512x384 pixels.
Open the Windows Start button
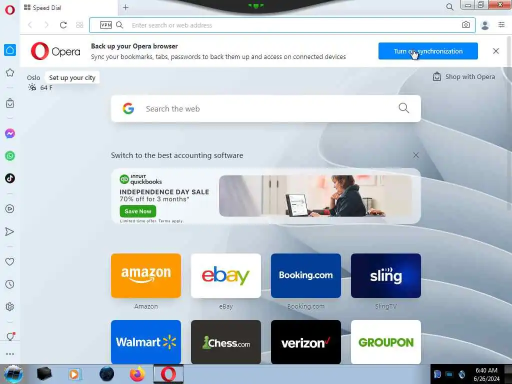click(x=13, y=374)
